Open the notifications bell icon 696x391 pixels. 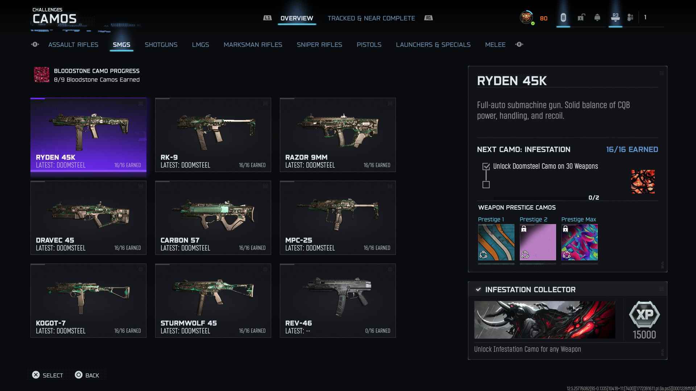click(x=597, y=17)
